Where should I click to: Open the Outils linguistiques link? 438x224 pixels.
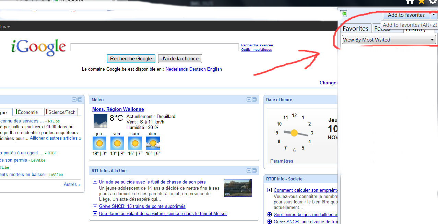[x=256, y=50]
